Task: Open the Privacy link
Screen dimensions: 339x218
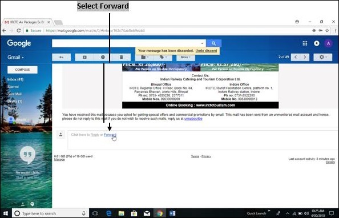Action: (206, 156)
